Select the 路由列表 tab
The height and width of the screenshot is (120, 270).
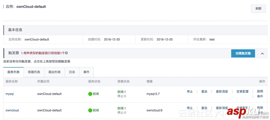pos(55,72)
